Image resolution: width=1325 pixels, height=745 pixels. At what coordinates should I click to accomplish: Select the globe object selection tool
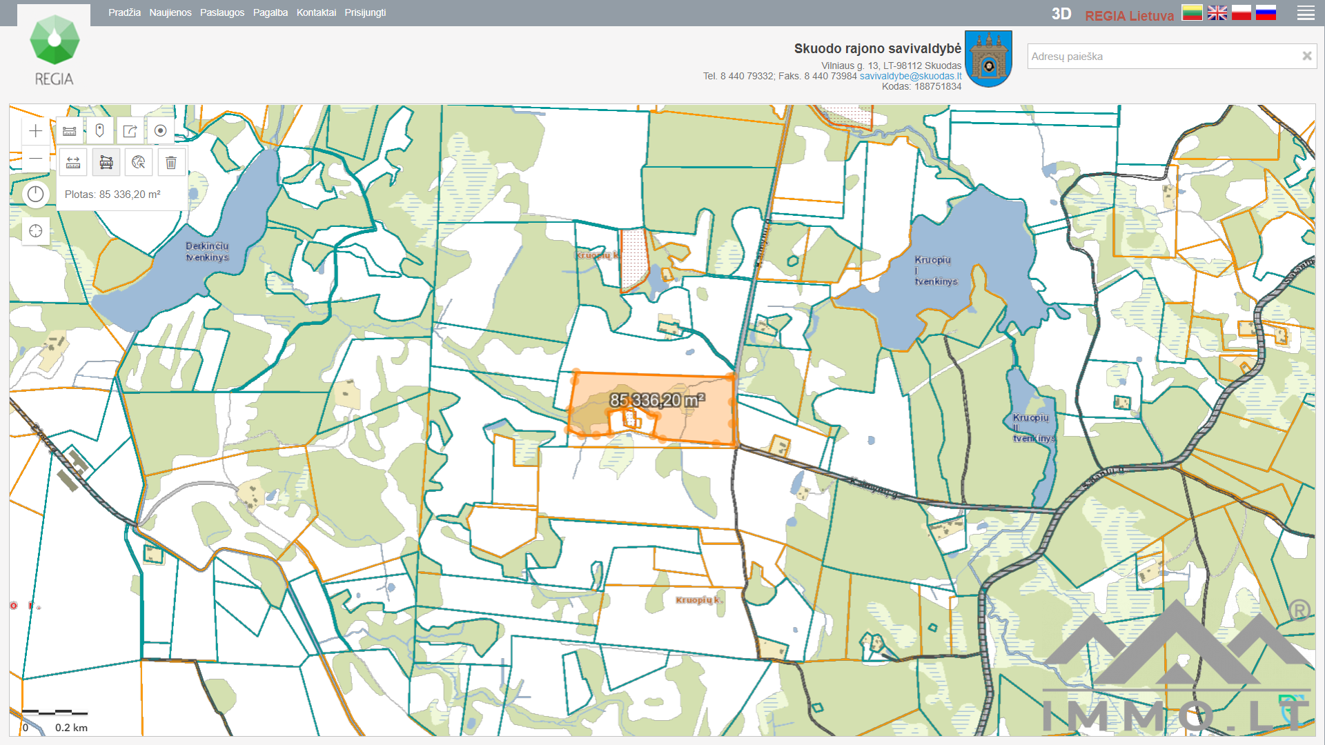point(139,162)
